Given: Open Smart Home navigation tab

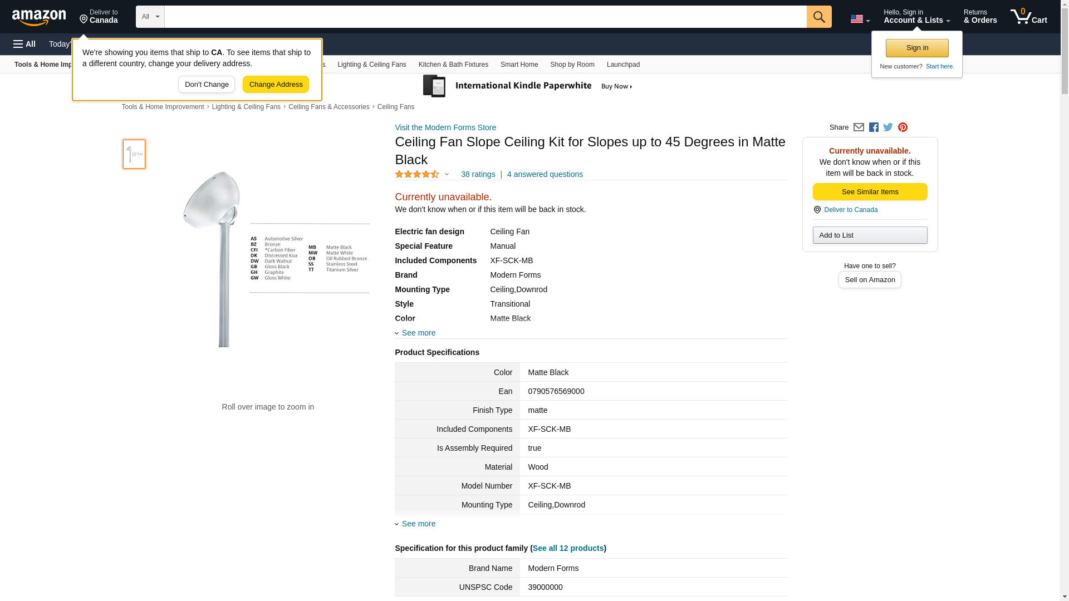Looking at the screenshot, I should point(519,65).
